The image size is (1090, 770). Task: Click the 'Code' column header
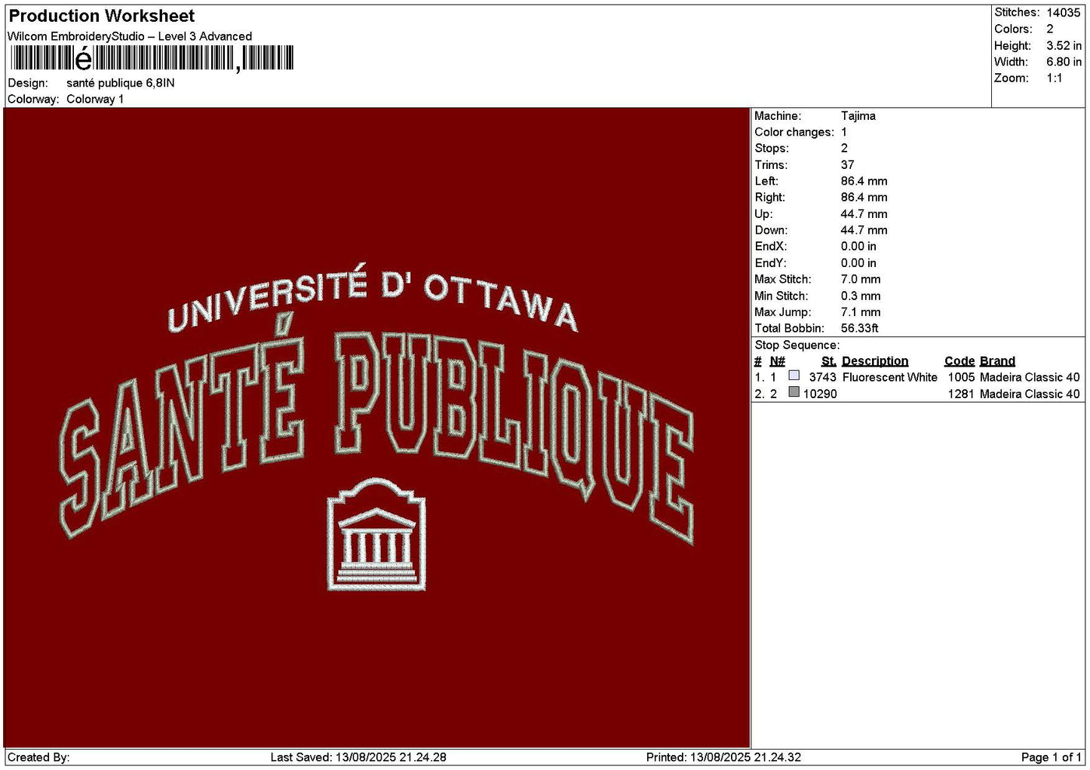(960, 361)
